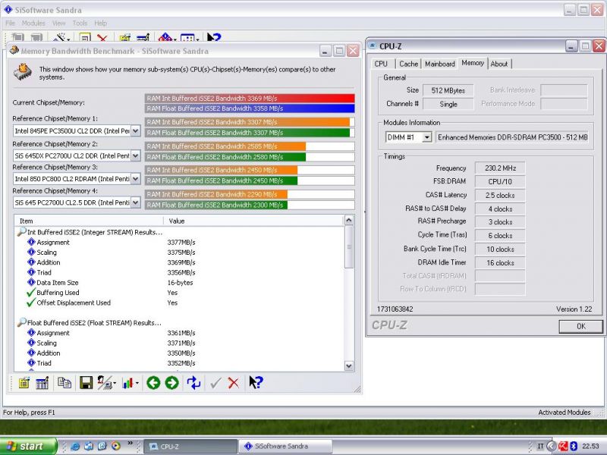The width and height of the screenshot is (607, 455).
Task: Click the wizard wand icon in Sandra main toolbar
Action: point(61,37)
